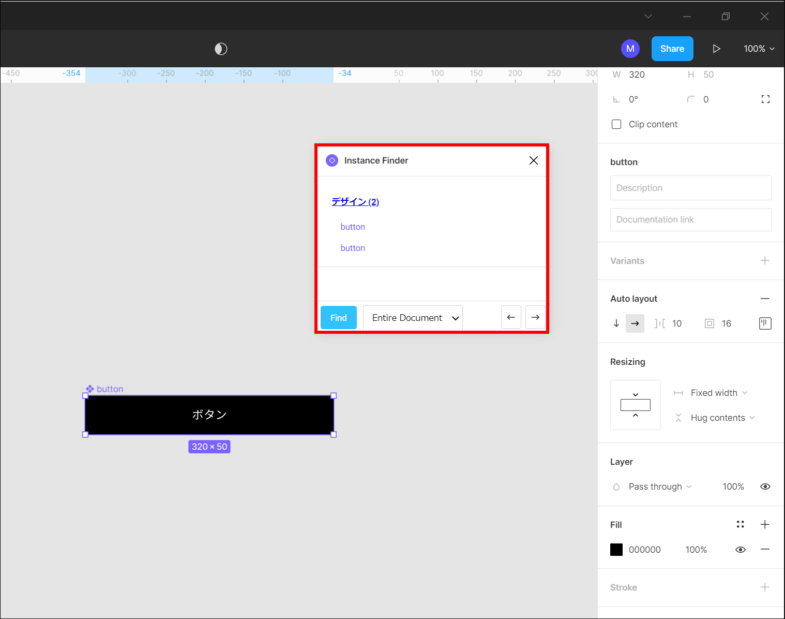Set auto layout direction to vertical
This screenshot has height=619, width=785.
616,323
